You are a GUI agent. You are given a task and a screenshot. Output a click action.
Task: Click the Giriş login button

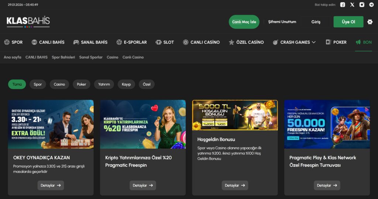pyautogui.click(x=316, y=22)
